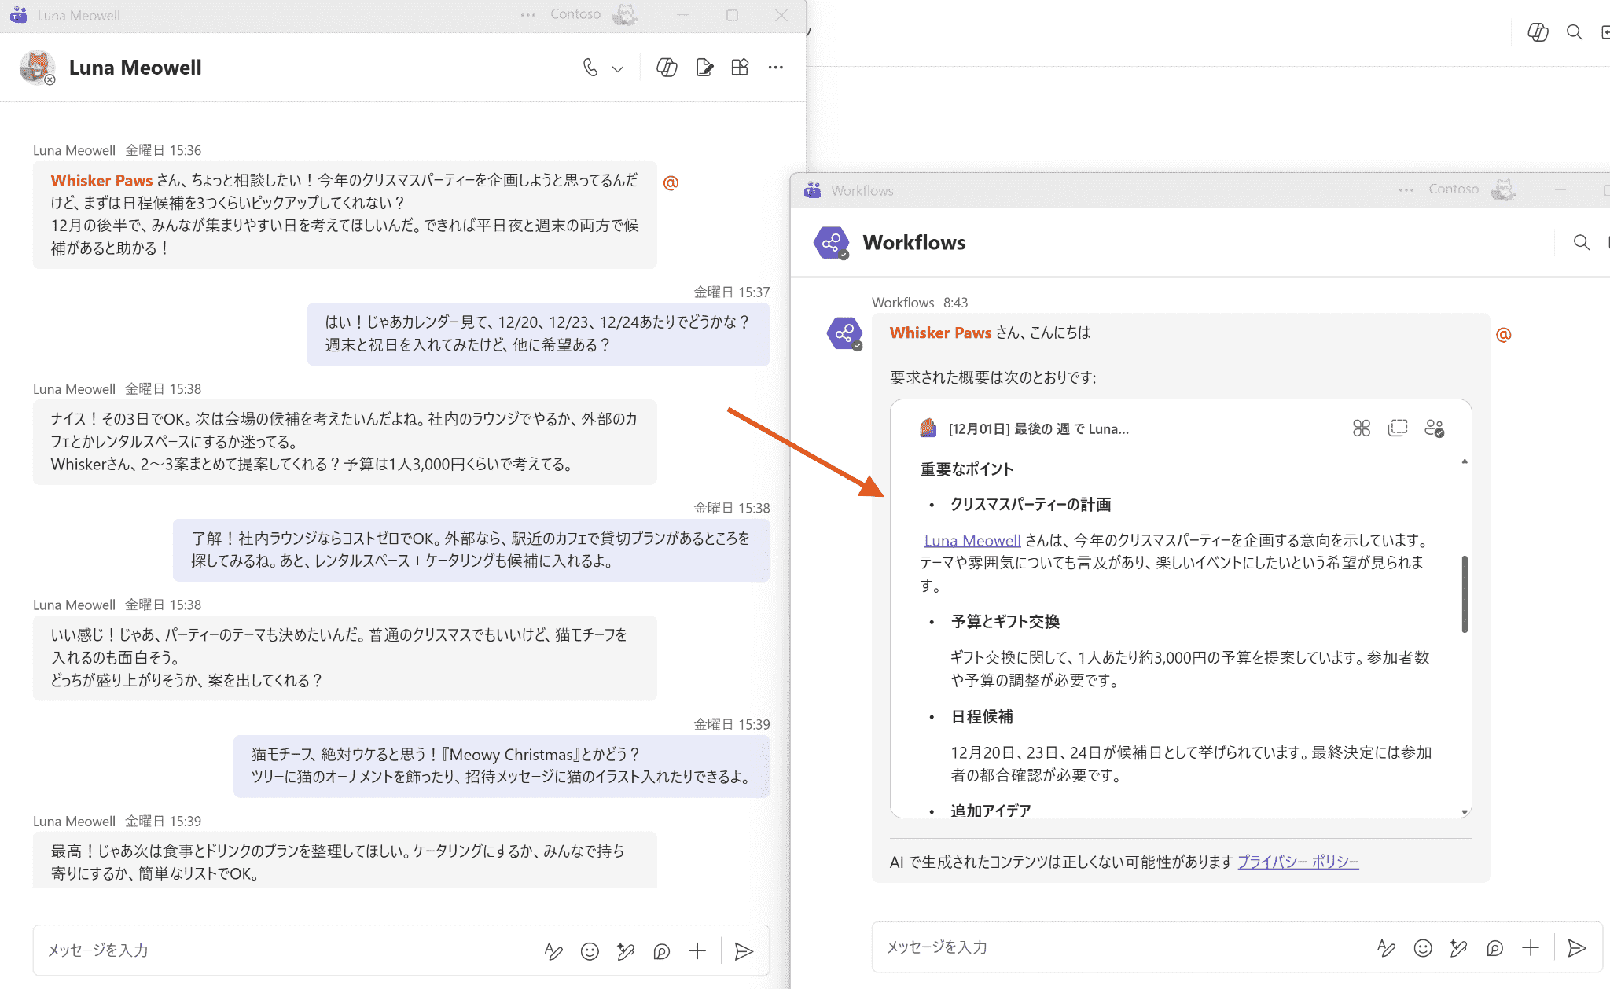
Task: Click people icon in summary card header
Action: [1434, 428]
